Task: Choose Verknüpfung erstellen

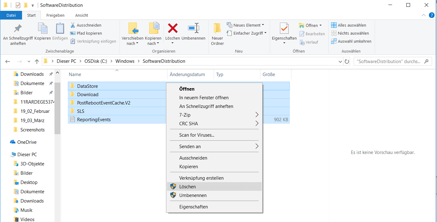Action: pos(214,178)
